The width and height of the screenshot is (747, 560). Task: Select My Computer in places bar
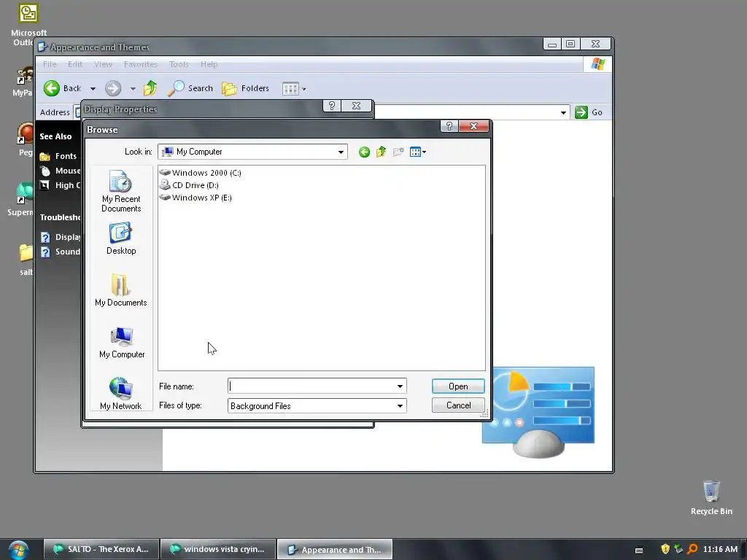tap(122, 343)
